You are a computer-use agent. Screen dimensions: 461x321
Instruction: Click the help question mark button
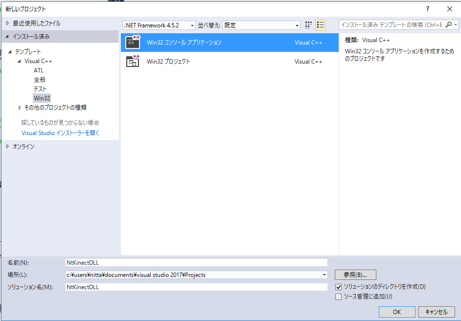[427, 9]
